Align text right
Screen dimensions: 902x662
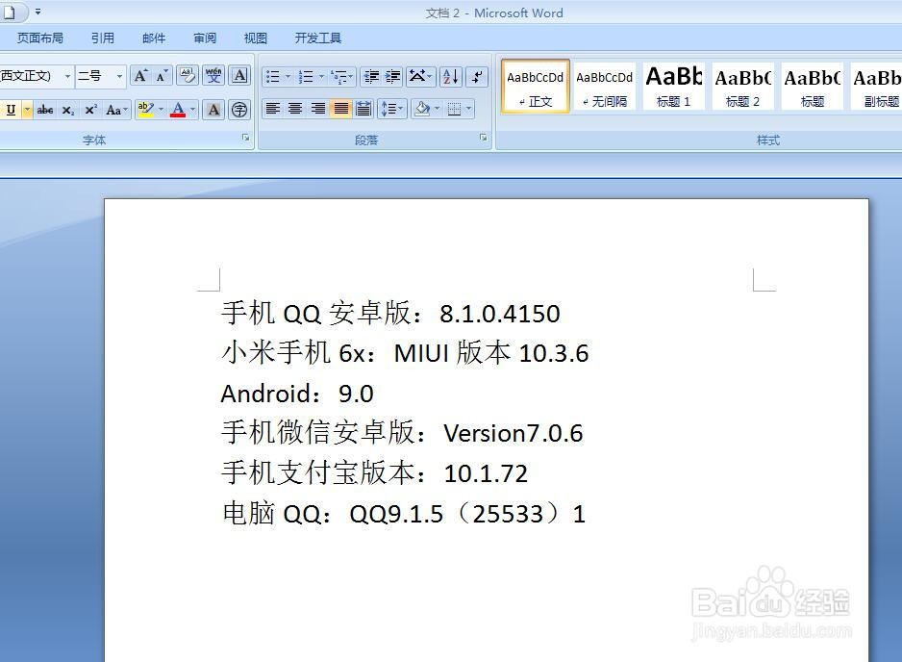pyautogui.click(x=317, y=109)
